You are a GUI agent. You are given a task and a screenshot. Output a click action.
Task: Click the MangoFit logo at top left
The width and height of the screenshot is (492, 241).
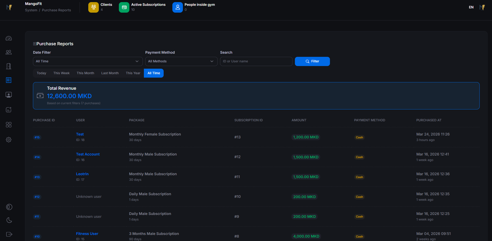pos(9,7)
